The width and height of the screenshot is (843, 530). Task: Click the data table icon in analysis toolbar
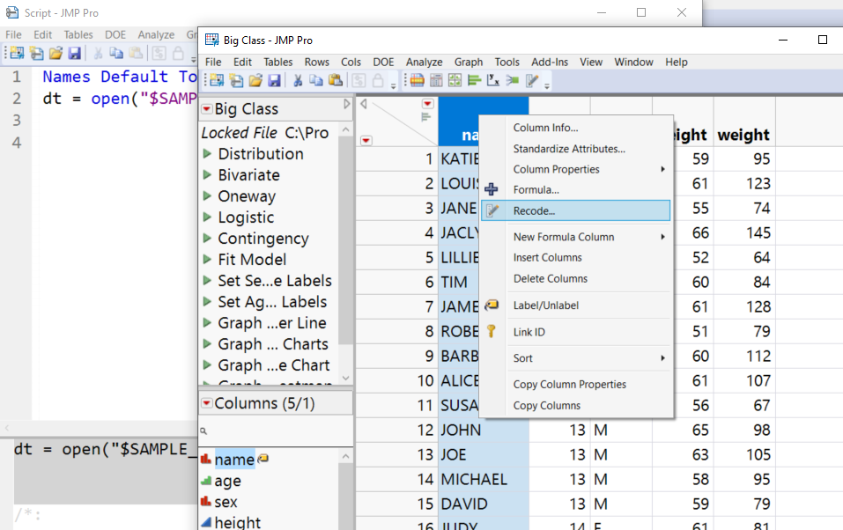pos(418,81)
